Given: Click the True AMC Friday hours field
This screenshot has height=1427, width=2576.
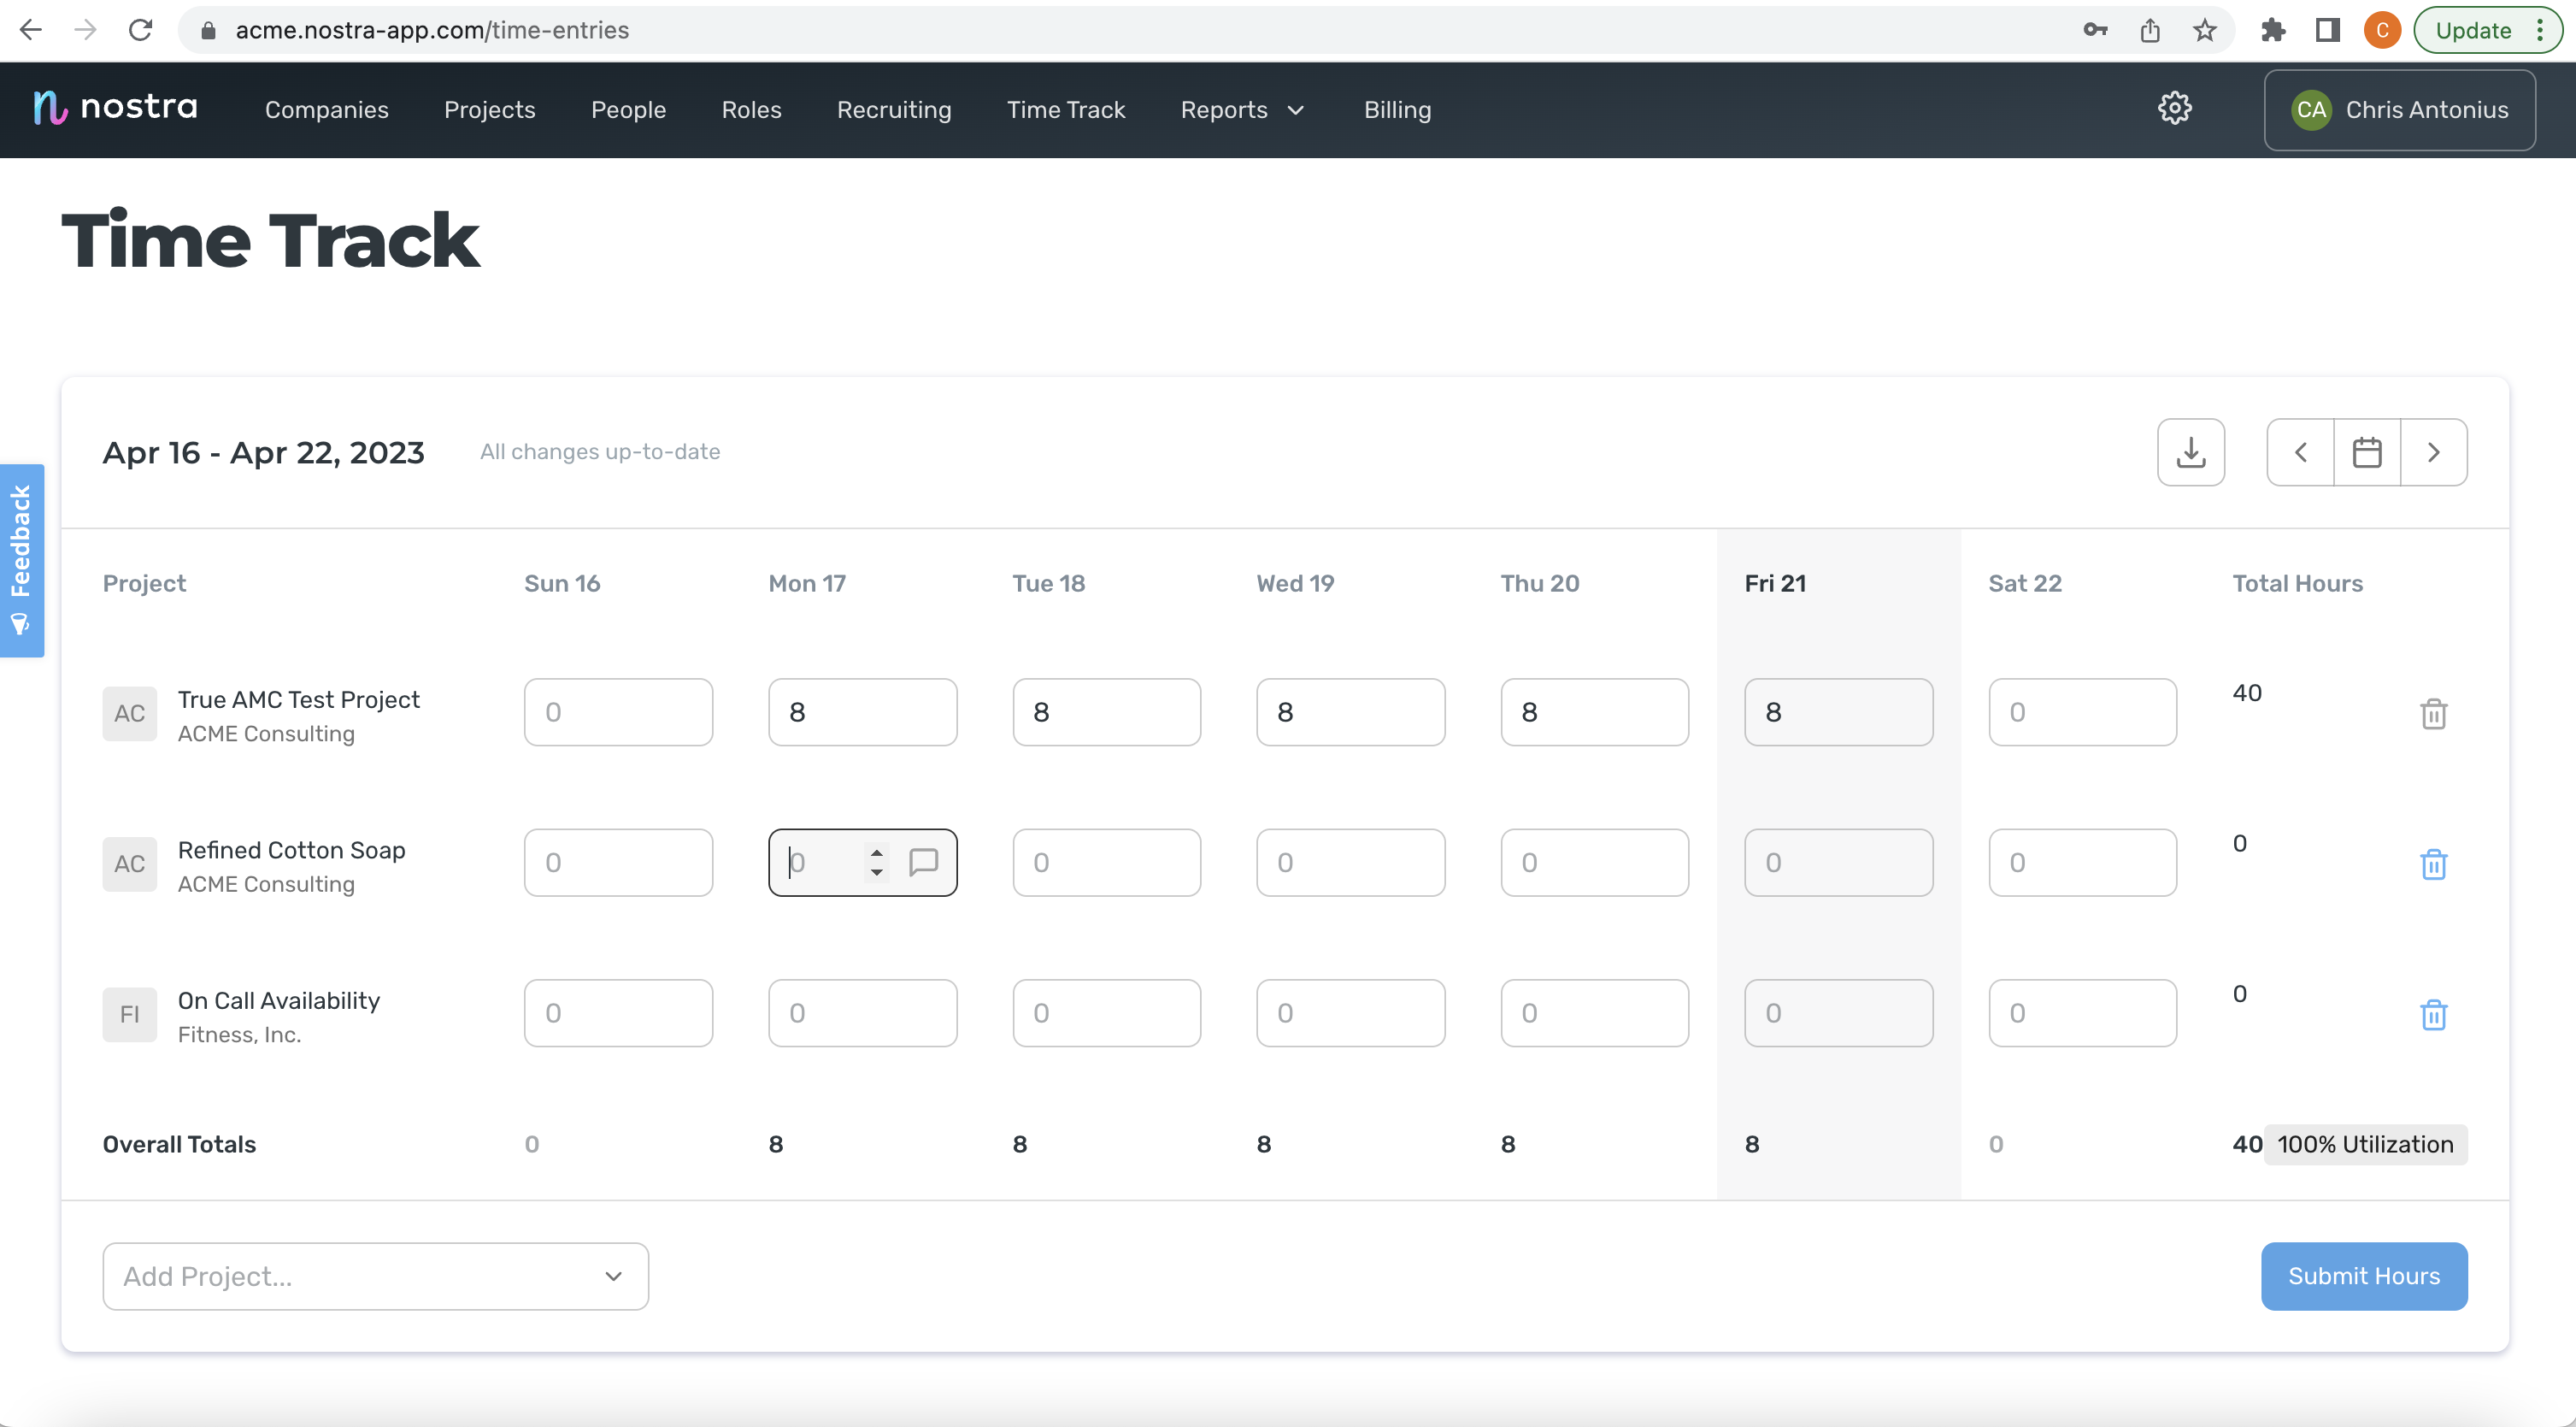Looking at the screenshot, I should point(1837,712).
